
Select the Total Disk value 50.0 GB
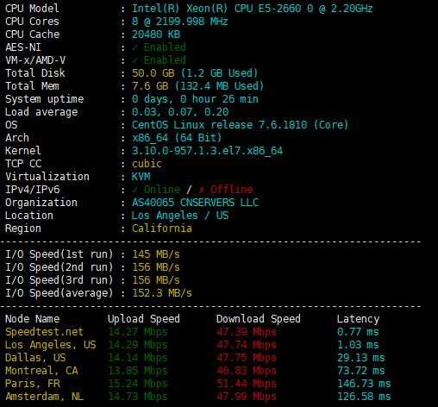click(x=153, y=73)
